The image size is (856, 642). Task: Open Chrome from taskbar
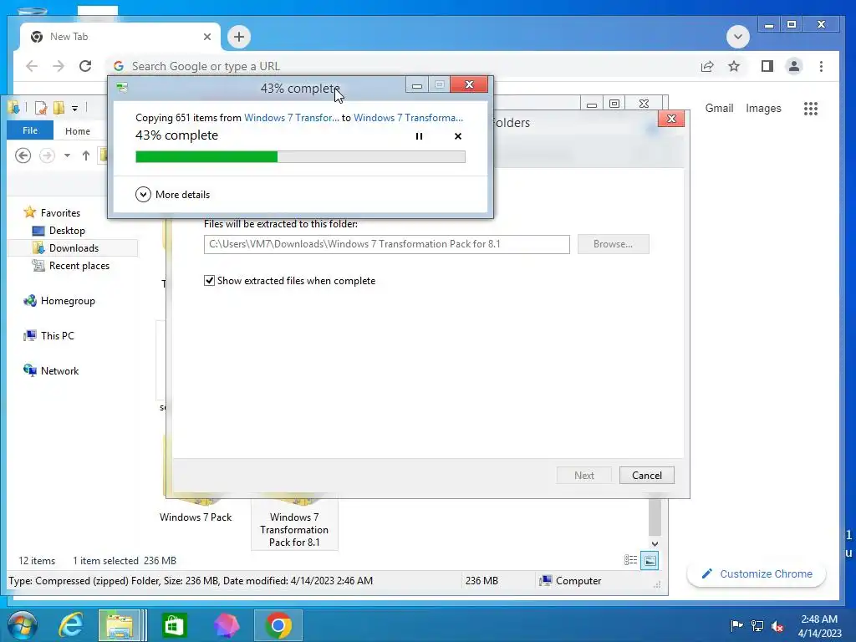pos(278,625)
